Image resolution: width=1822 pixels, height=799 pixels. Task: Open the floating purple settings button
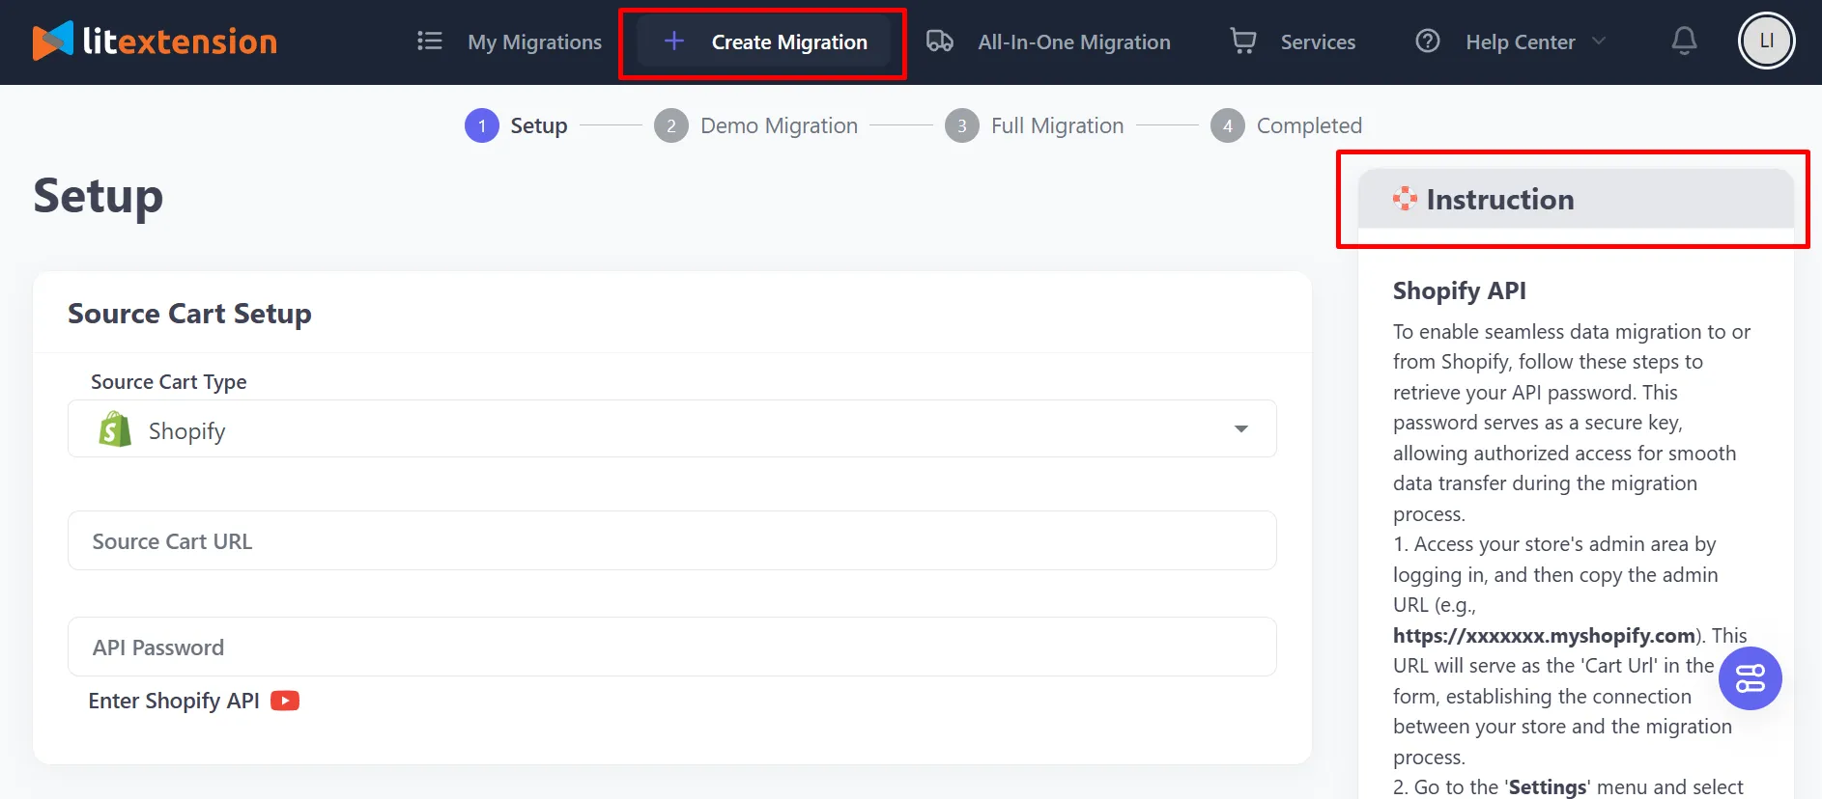point(1750,678)
